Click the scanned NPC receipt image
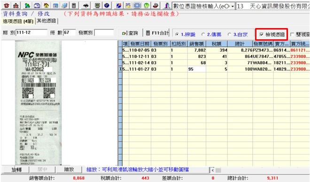 pos(39,103)
